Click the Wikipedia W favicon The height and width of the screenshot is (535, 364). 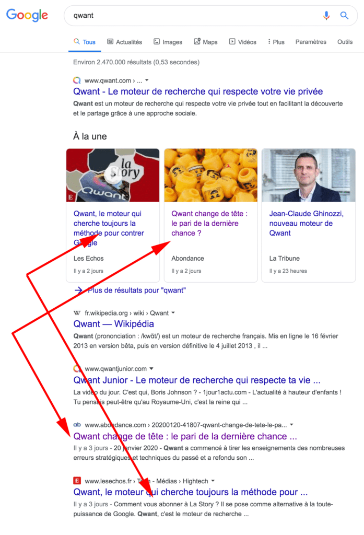(x=77, y=313)
